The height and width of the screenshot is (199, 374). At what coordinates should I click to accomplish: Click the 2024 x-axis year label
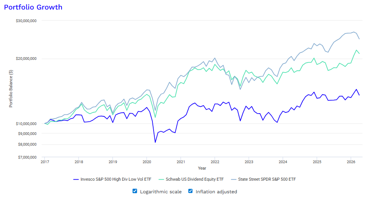283,162
